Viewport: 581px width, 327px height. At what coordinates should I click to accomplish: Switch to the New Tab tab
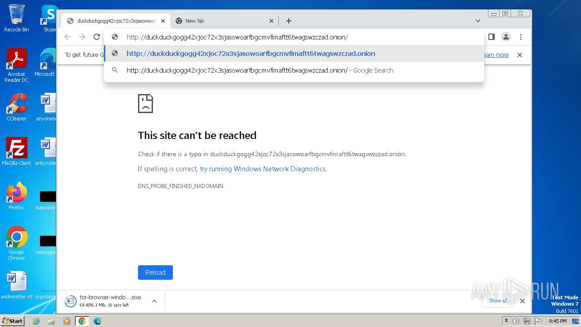pos(225,21)
